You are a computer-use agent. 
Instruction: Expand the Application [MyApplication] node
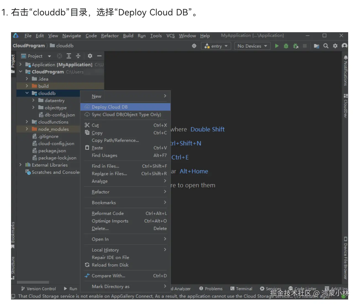coord(20,64)
